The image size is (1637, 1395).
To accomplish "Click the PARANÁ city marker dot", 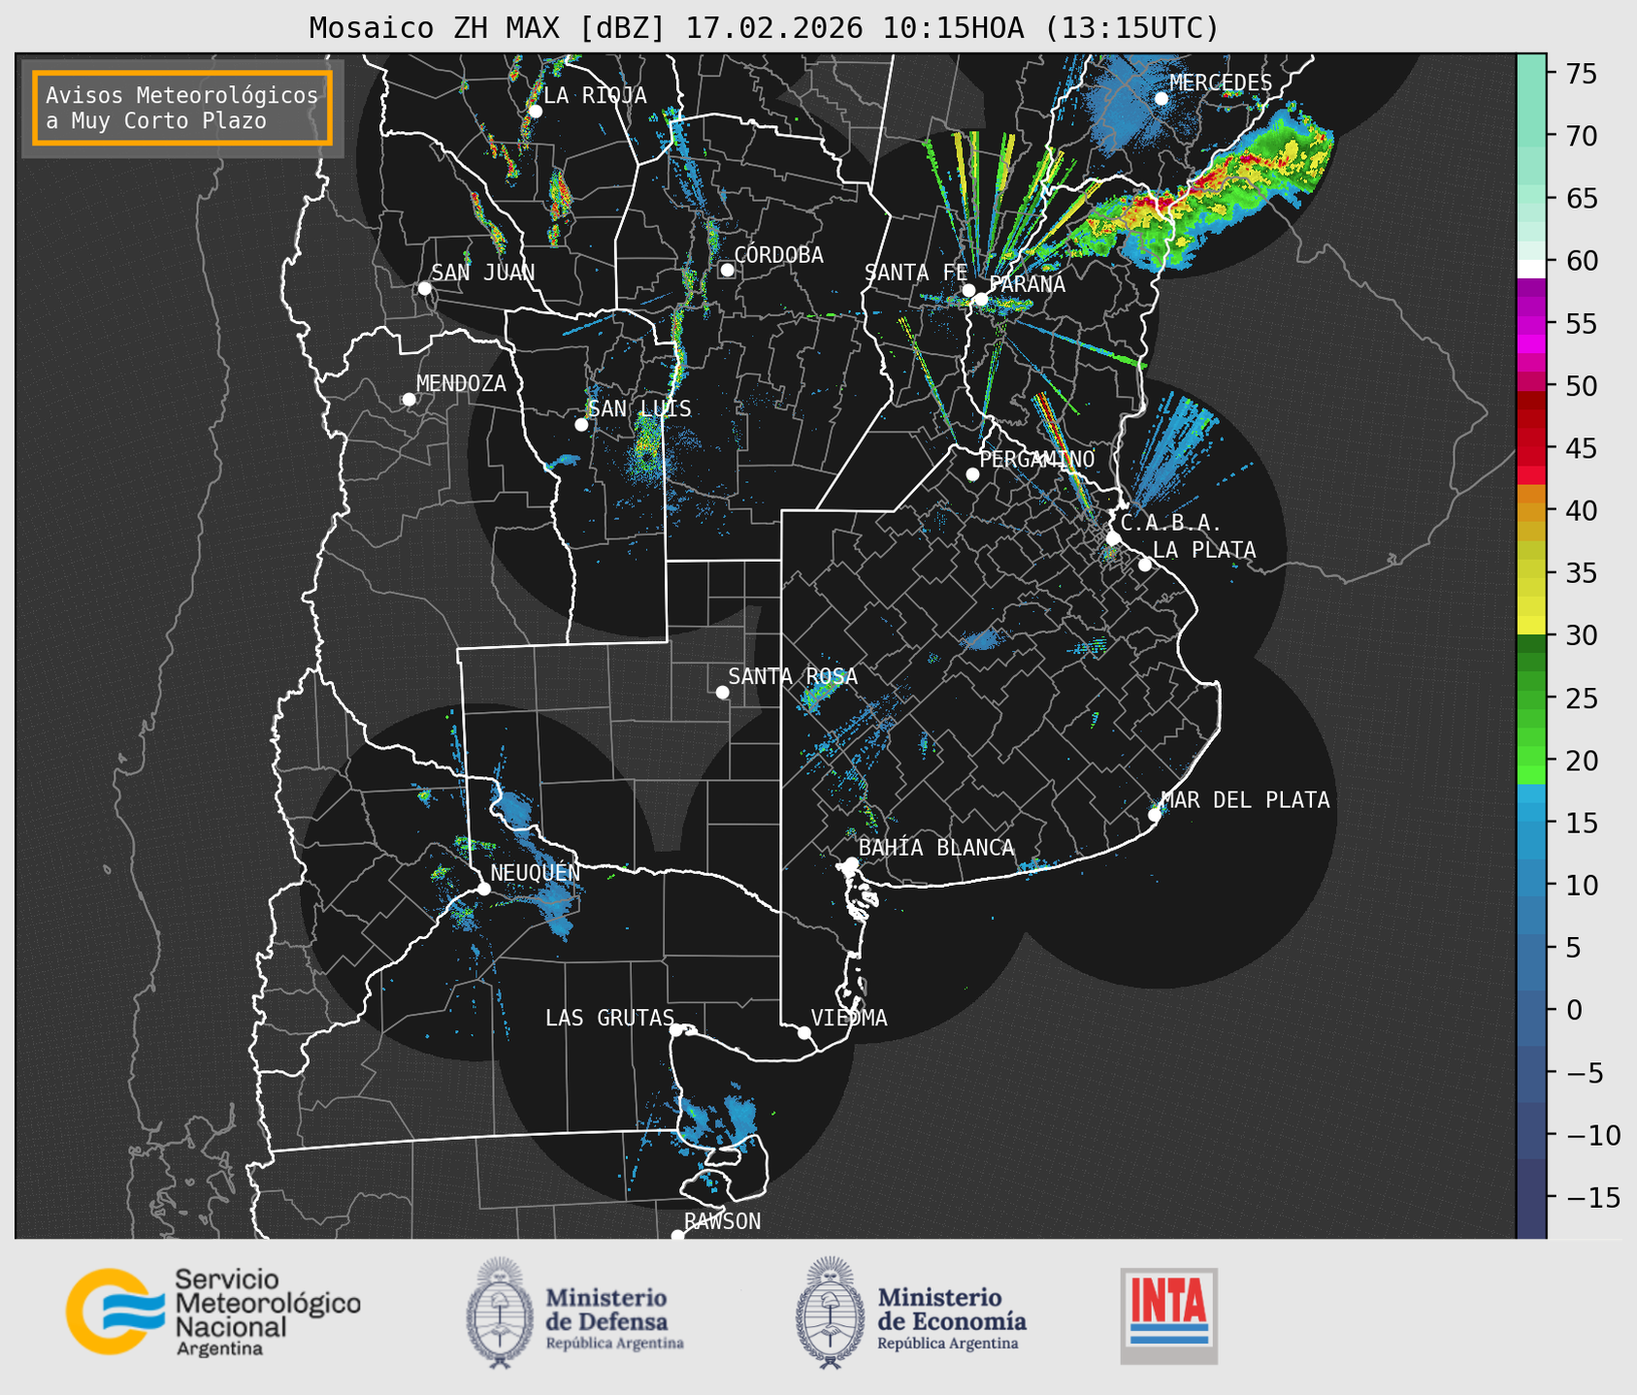I will pos(982,299).
